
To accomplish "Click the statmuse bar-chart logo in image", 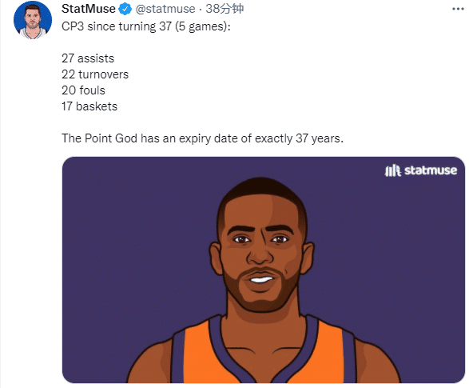I will (392, 170).
